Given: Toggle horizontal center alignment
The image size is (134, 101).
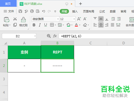Looking at the screenshot, I should 101,25.
